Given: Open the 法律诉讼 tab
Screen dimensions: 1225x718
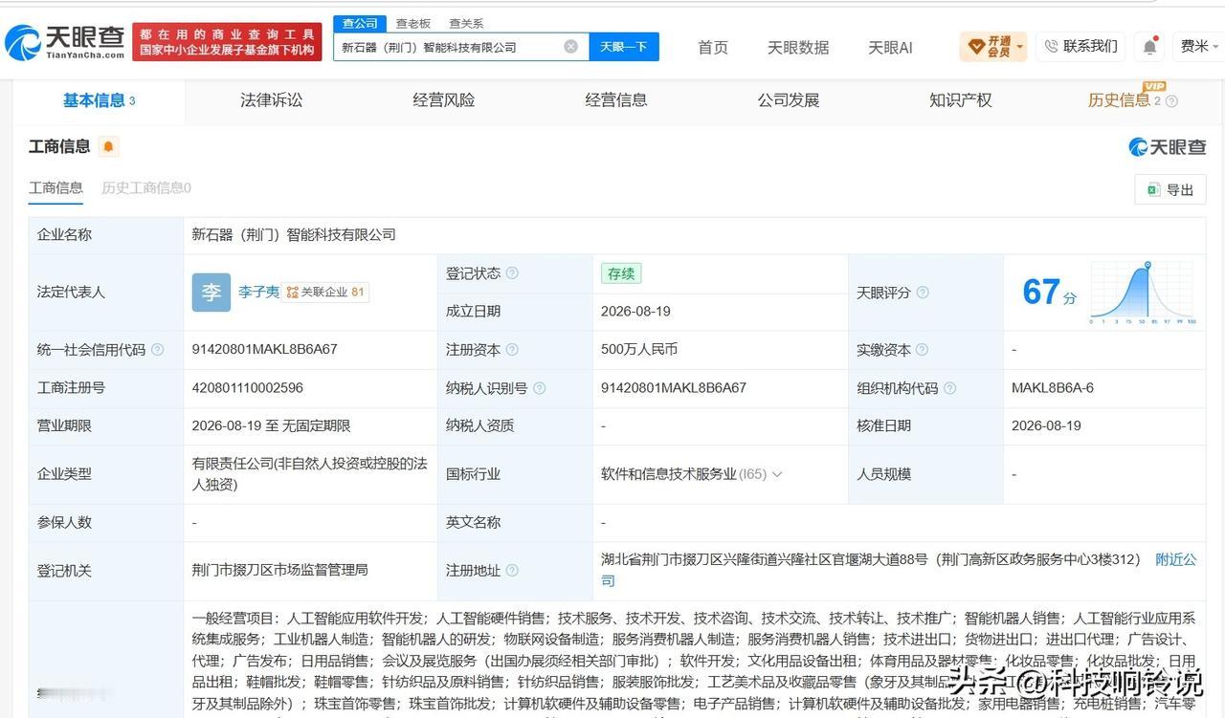Looking at the screenshot, I should (x=272, y=100).
